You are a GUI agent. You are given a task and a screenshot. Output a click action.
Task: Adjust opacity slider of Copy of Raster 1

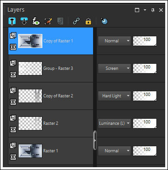(x=145, y=41)
